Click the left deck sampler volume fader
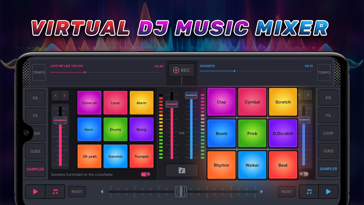 60,120
